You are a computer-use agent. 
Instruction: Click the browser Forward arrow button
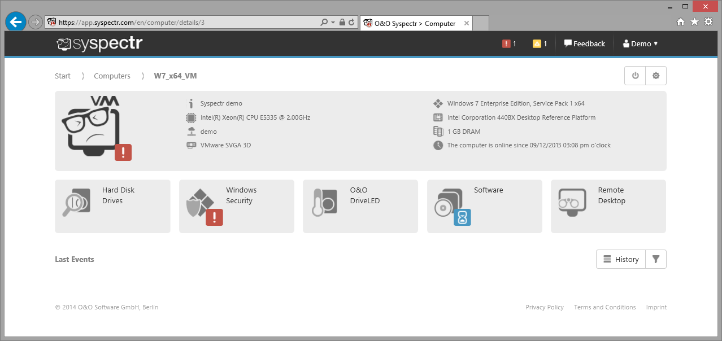click(x=35, y=23)
